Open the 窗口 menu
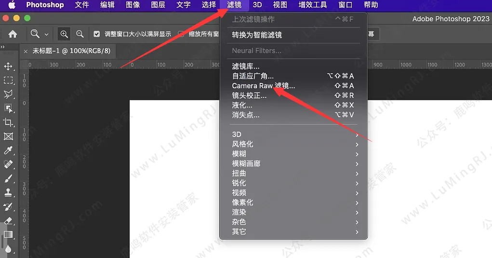The width and height of the screenshot is (492, 258). [x=346, y=5]
